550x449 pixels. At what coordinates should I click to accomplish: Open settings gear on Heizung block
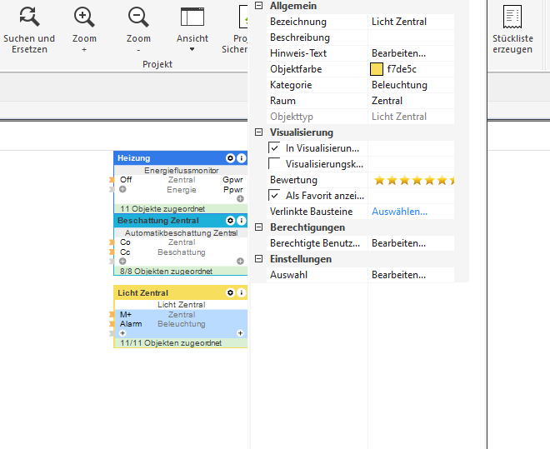231,157
